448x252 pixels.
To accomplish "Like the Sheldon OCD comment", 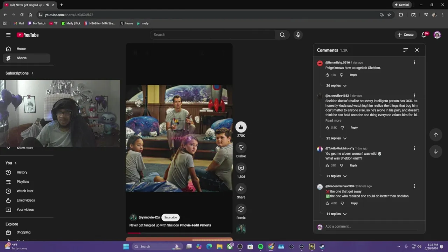I will 327,128.
